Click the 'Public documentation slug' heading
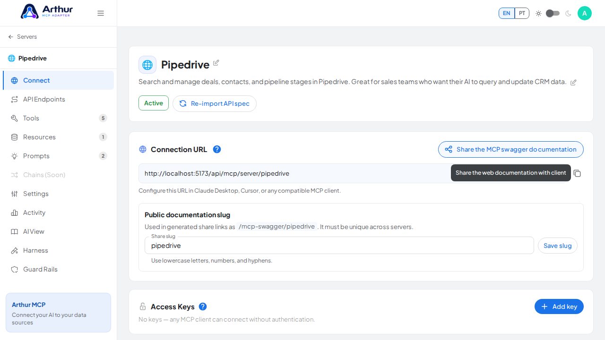605x340 pixels. [187, 215]
